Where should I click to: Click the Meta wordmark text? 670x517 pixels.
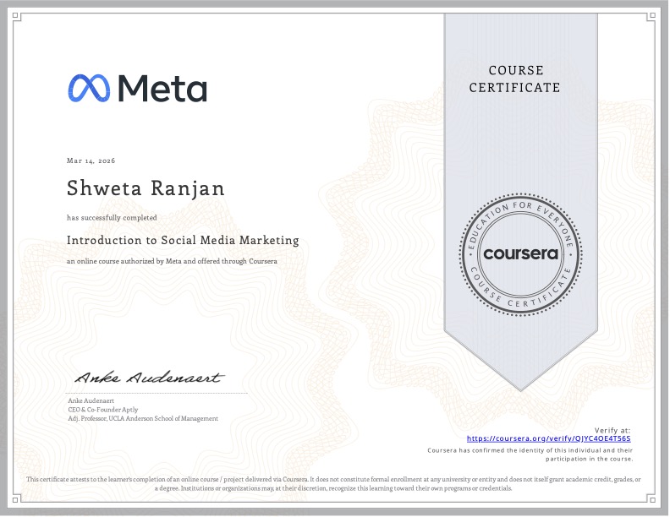coord(162,89)
